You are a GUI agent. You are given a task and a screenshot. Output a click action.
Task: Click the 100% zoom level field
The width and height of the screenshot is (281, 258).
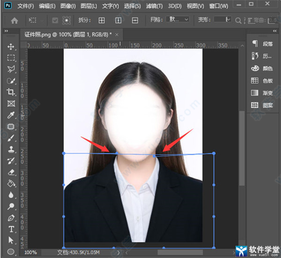30,252
